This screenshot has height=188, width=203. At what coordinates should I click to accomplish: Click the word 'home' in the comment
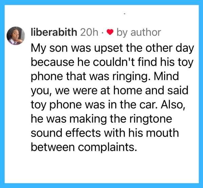pos(128,90)
